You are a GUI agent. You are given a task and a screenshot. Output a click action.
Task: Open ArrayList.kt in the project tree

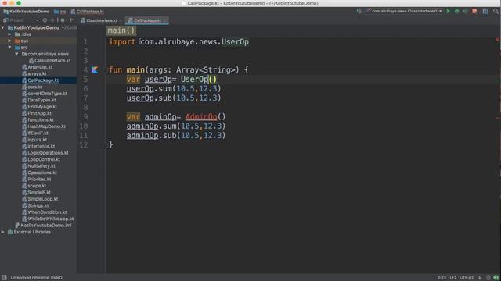[37, 67]
